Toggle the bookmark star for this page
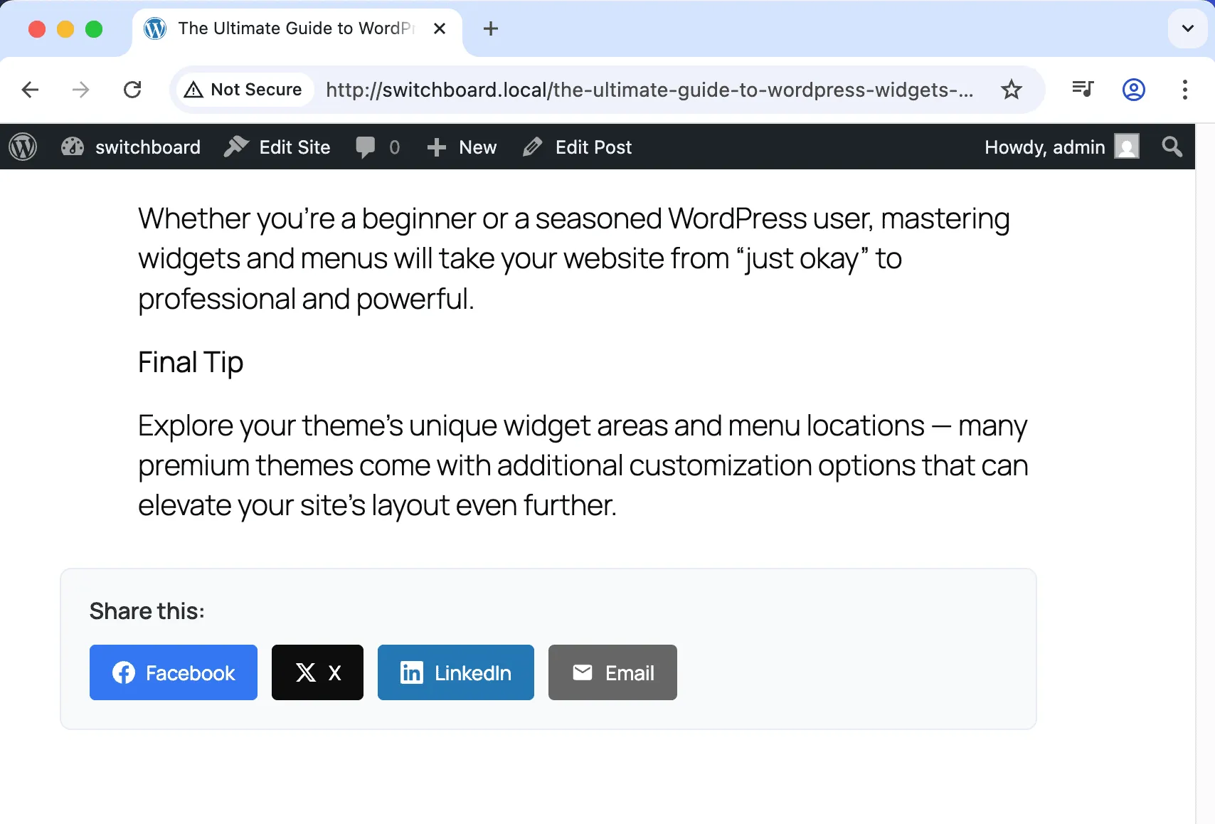The width and height of the screenshot is (1215, 824). tap(1011, 90)
